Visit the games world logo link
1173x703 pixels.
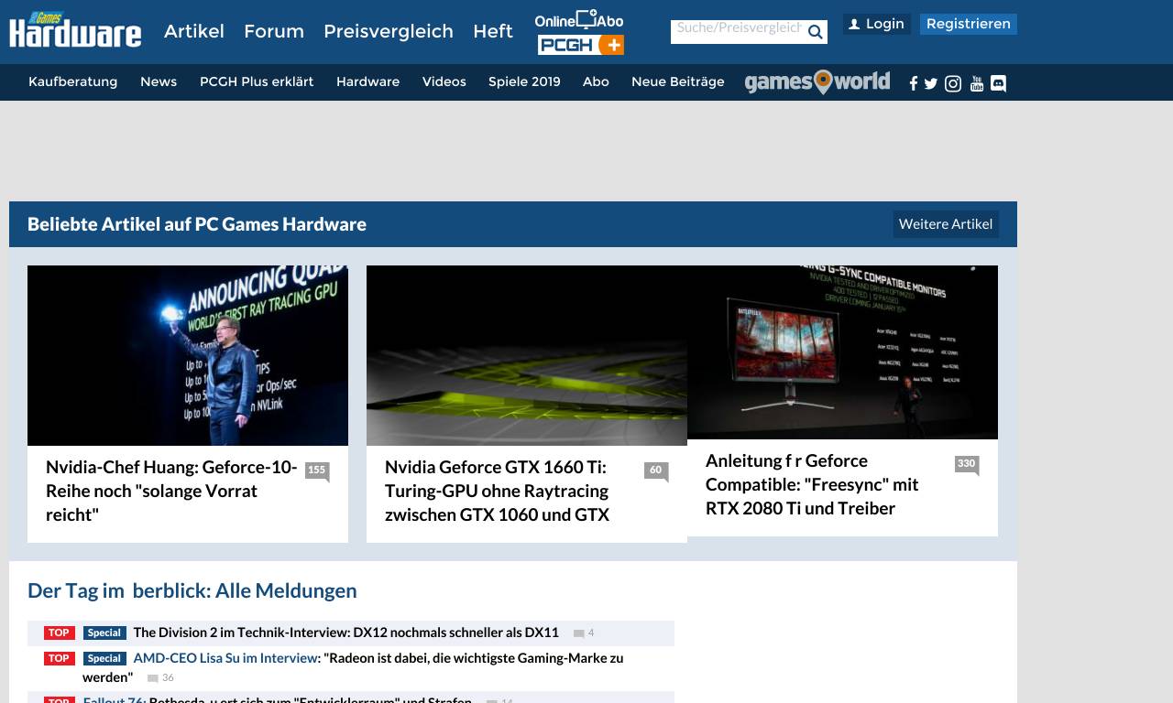817,82
